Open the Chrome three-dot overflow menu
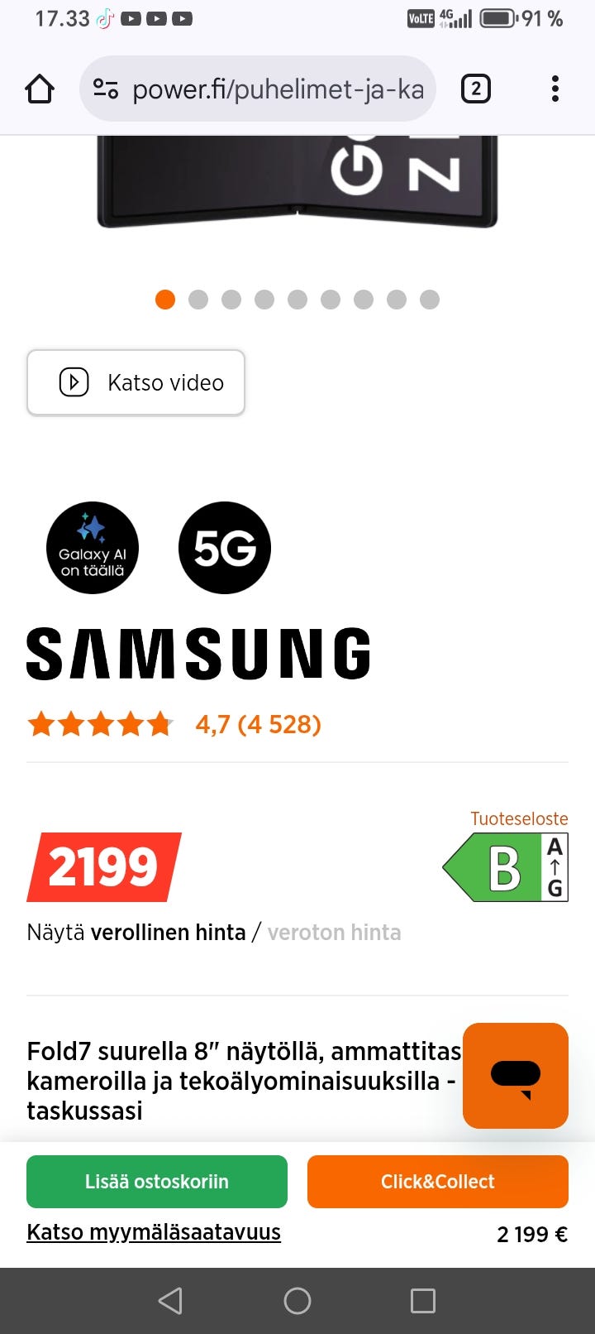Image resolution: width=595 pixels, height=1334 pixels. [x=555, y=89]
